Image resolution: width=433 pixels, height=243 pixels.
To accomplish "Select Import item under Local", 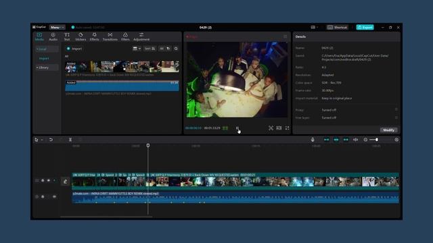I will tap(44, 59).
